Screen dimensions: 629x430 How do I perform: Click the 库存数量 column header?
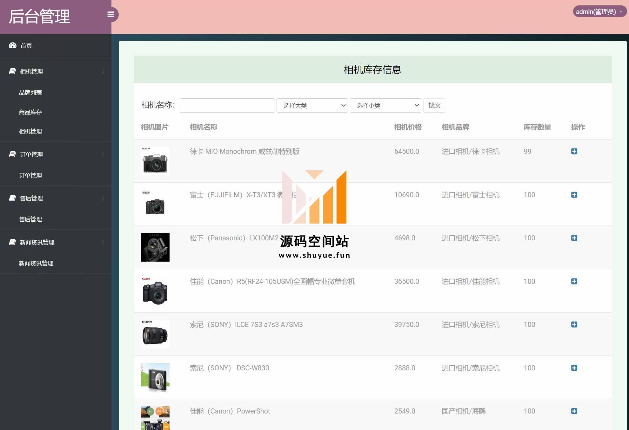537,127
